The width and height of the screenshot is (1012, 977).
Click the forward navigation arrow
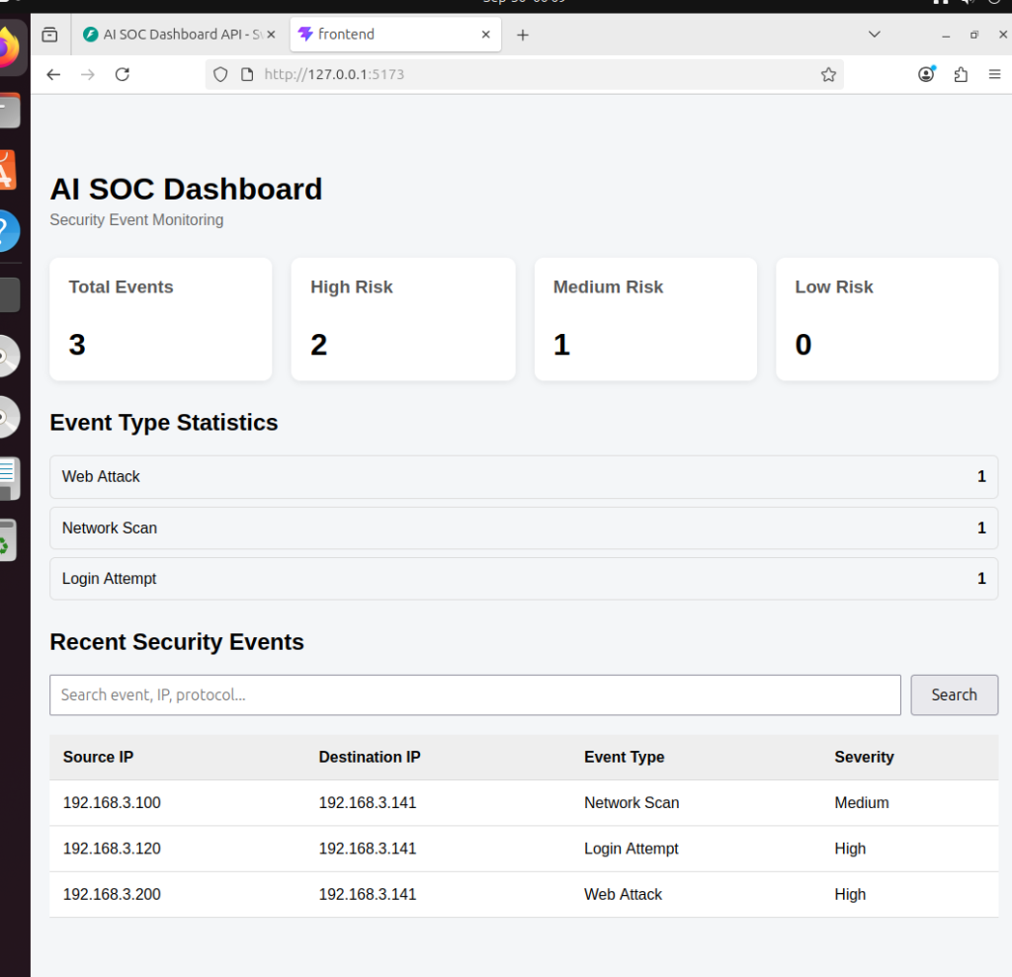tap(88, 75)
